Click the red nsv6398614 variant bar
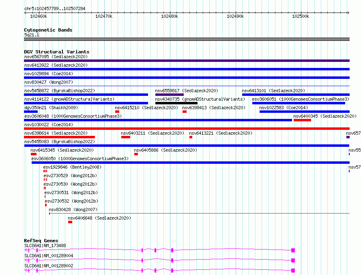The height and width of the screenshot is (275, 361). (x=59, y=137)
